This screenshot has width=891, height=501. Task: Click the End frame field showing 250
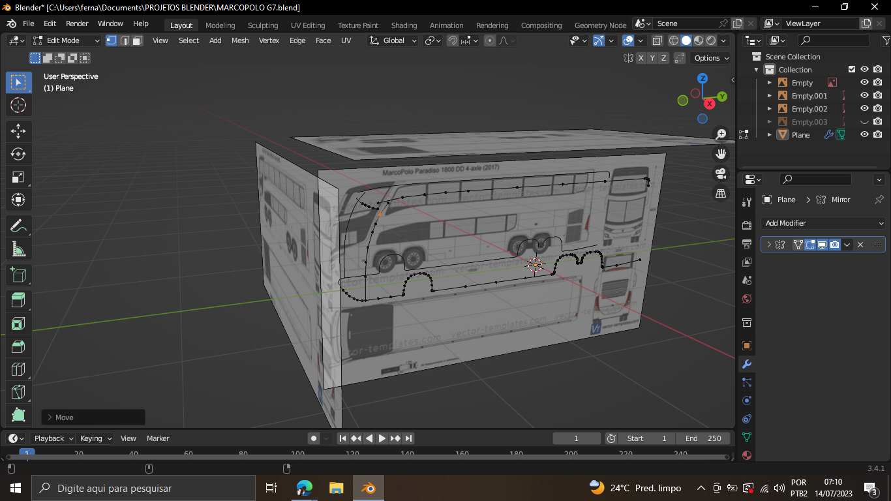click(703, 438)
